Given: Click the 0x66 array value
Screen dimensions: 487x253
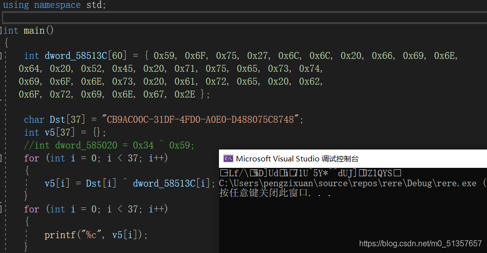Looking at the screenshot, I should (382, 56).
